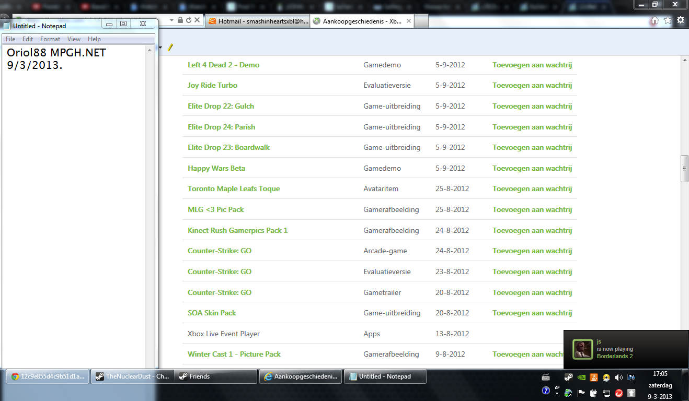Open the volume speaker icon in the tray
The height and width of the screenshot is (401, 689).
[x=619, y=378]
